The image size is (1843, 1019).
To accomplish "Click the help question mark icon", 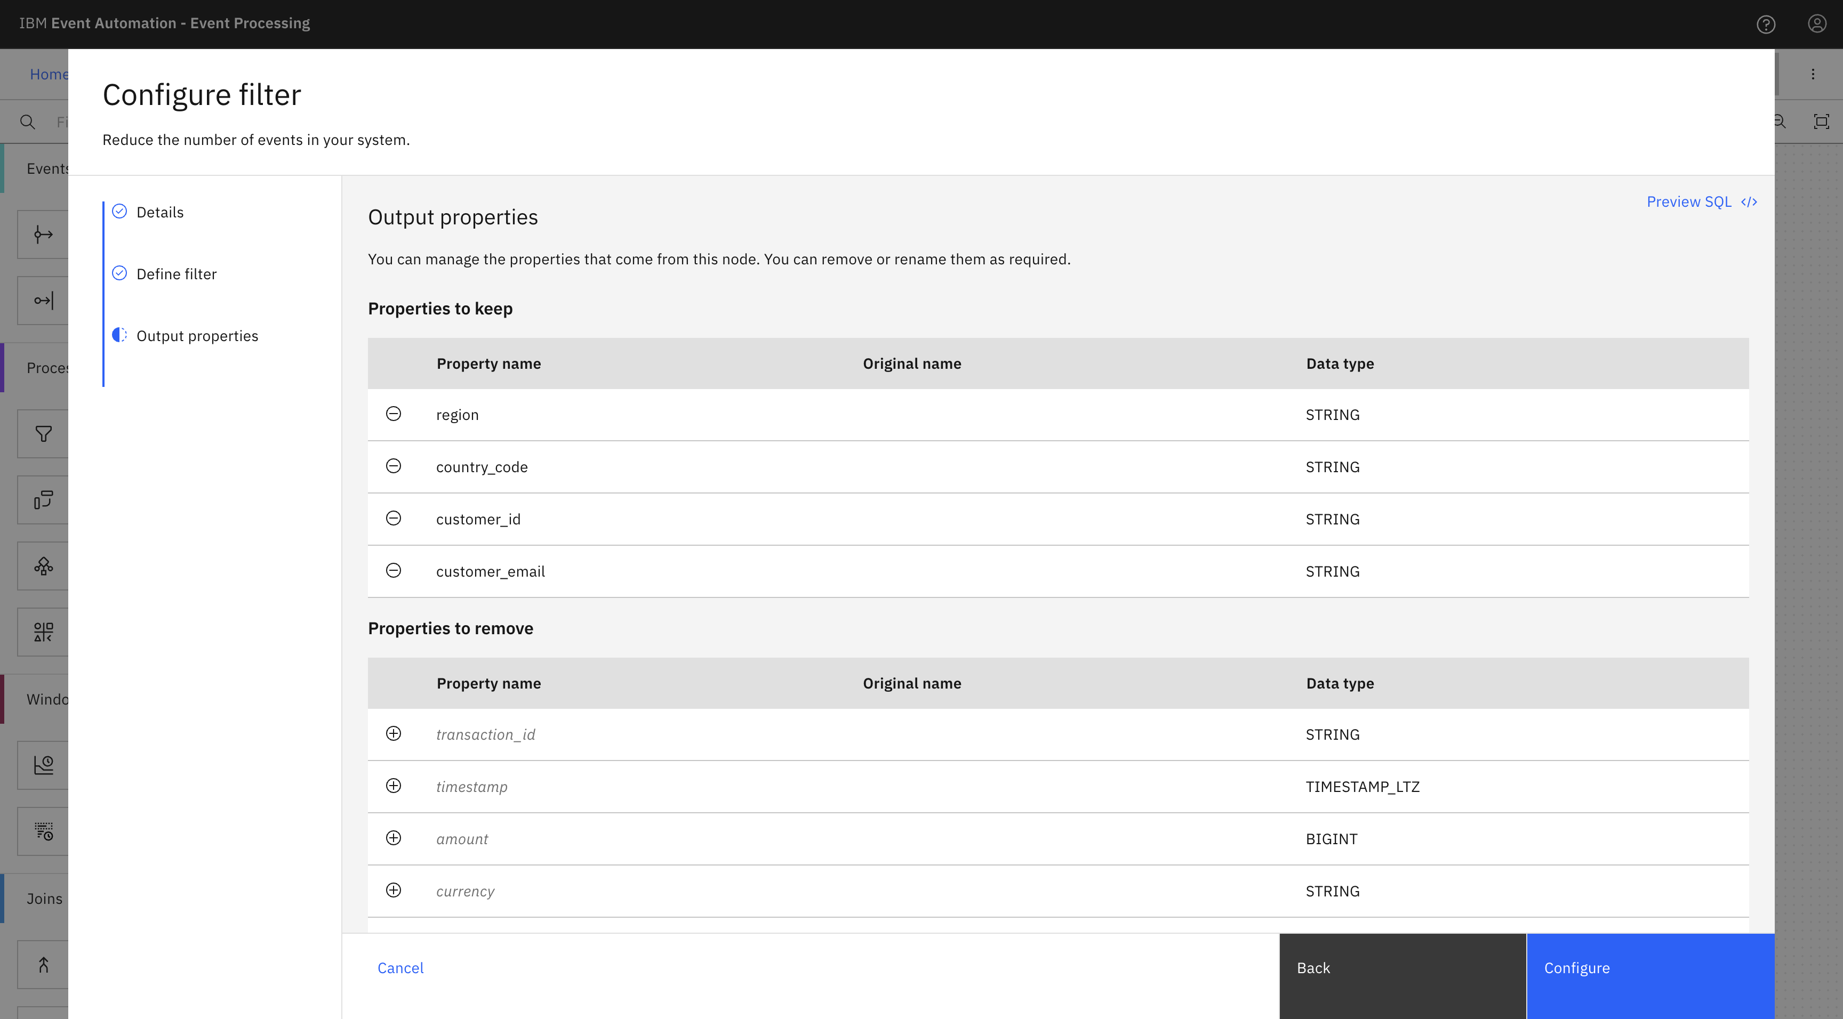I will tap(1765, 25).
